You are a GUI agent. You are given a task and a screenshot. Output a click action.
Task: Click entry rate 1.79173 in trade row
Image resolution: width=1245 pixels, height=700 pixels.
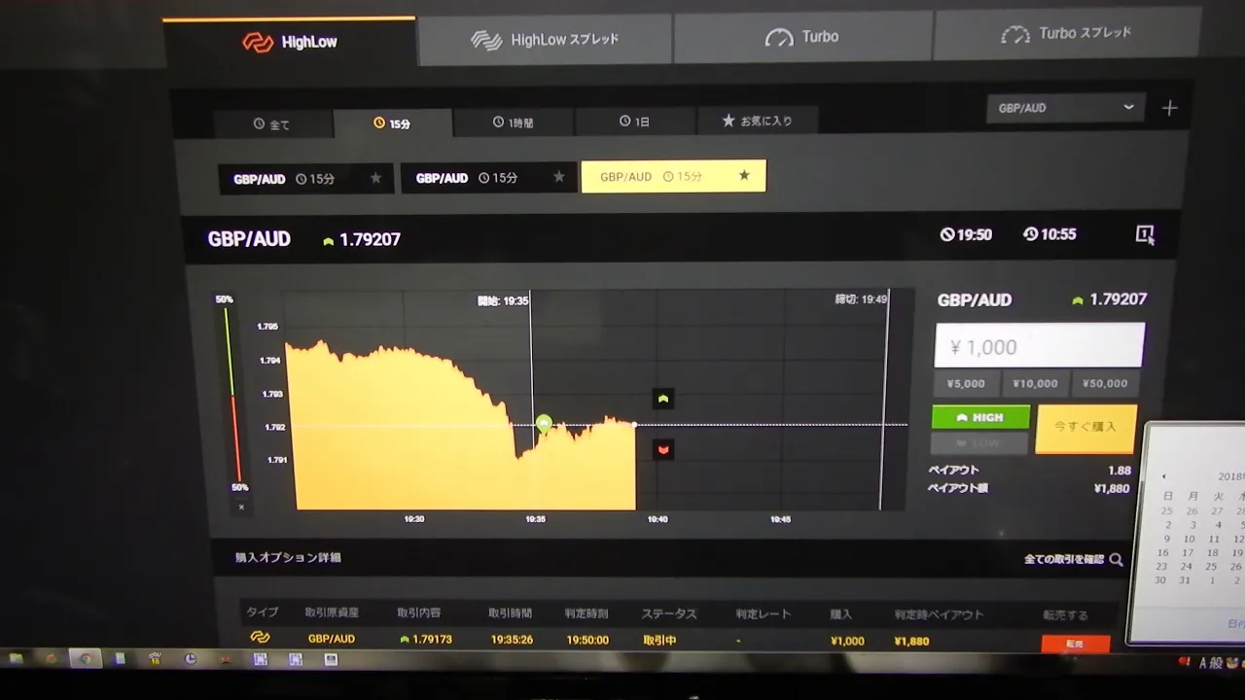[426, 640]
